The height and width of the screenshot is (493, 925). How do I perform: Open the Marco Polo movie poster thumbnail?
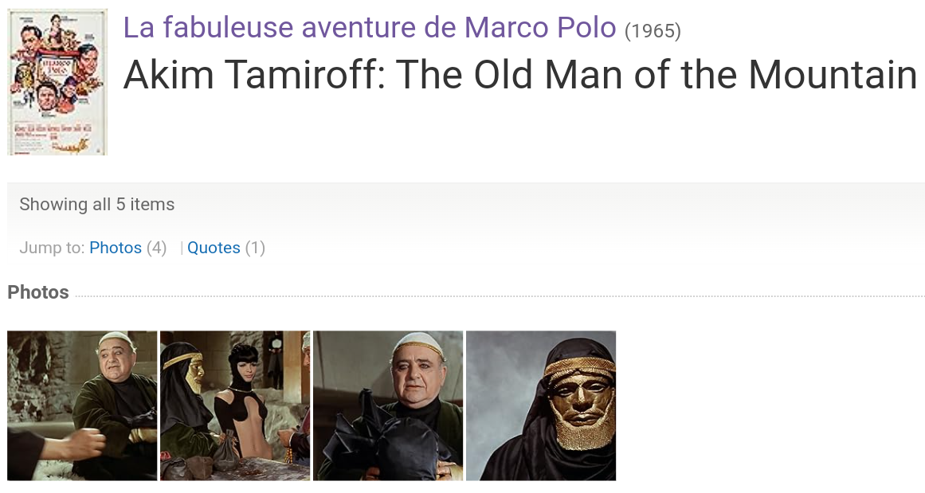pyautogui.click(x=57, y=82)
